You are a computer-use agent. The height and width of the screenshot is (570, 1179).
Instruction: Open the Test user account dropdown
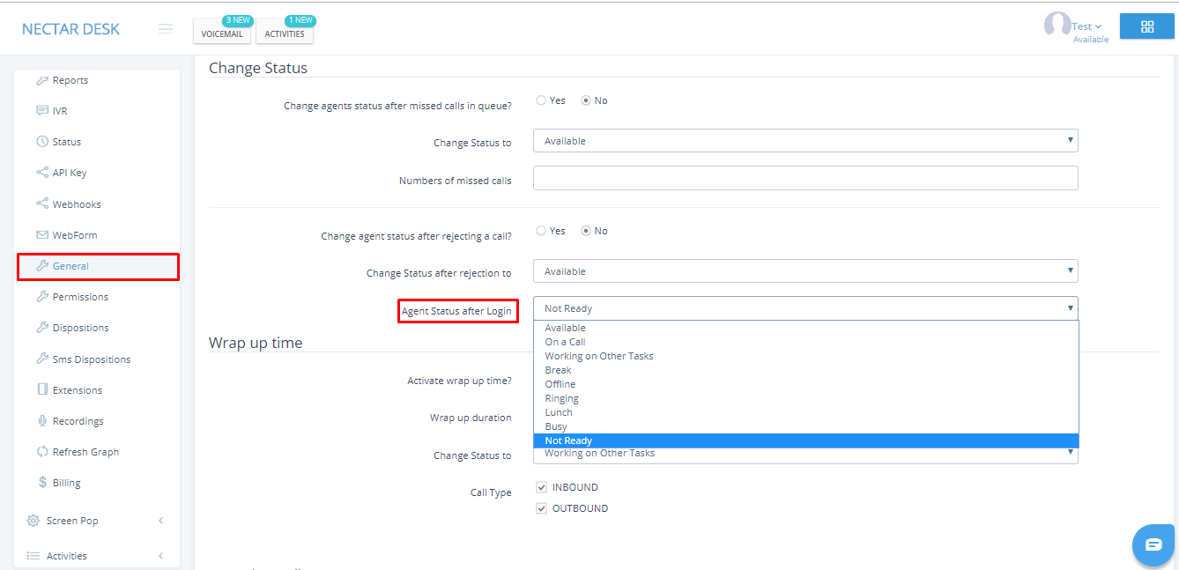tap(1086, 26)
